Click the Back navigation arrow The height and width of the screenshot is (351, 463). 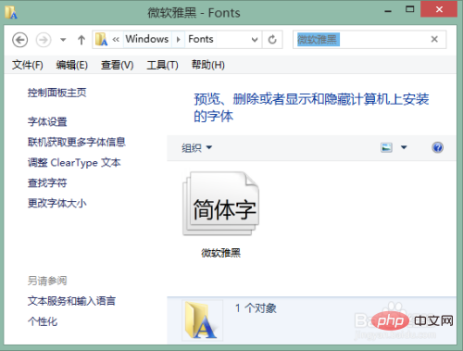pyautogui.click(x=20, y=40)
